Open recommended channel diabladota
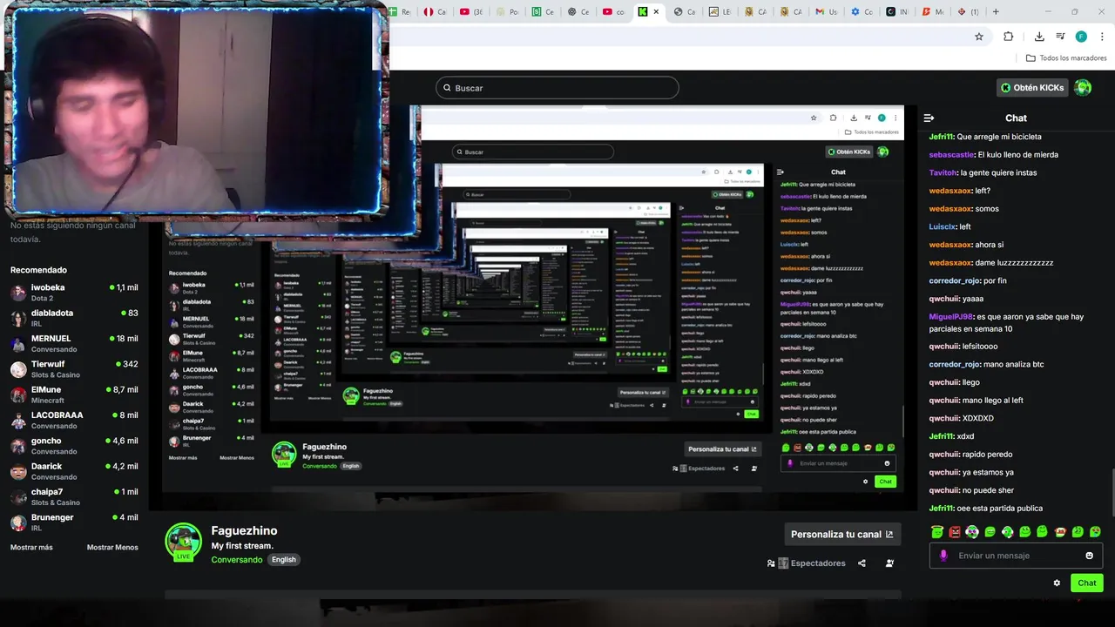 point(74,318)
